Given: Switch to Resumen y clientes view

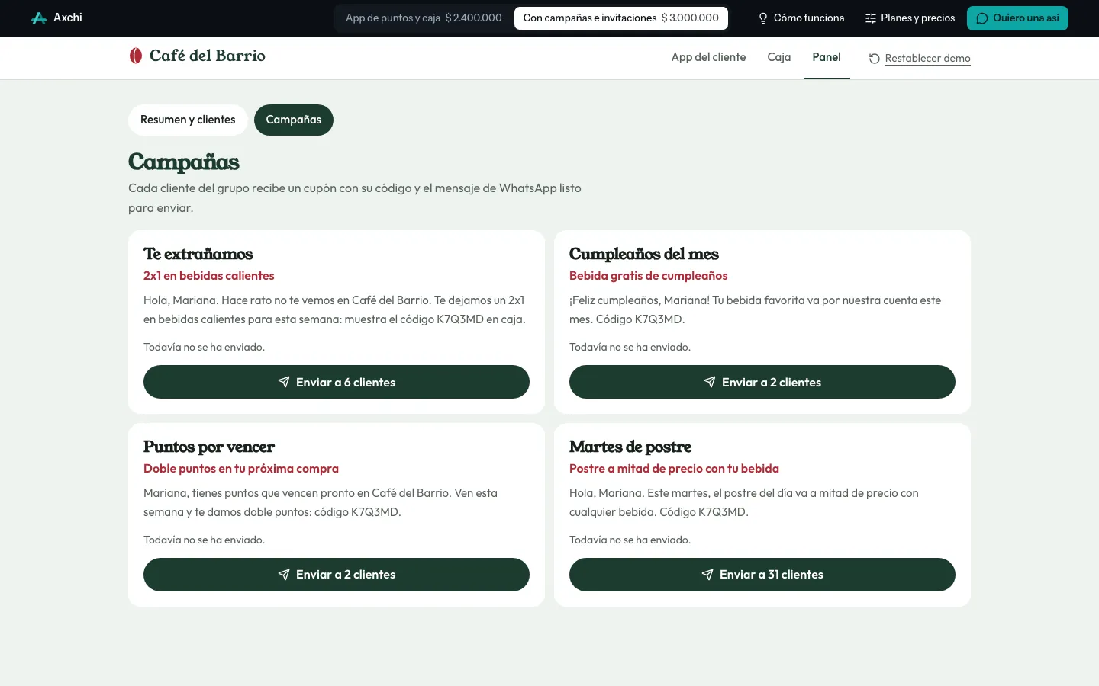Looking at the screenshot, I should [x=188, y=120].
